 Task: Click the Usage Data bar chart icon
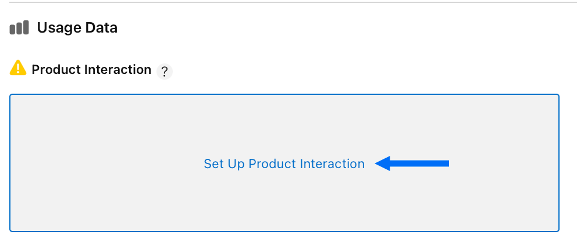pos(19,27)
